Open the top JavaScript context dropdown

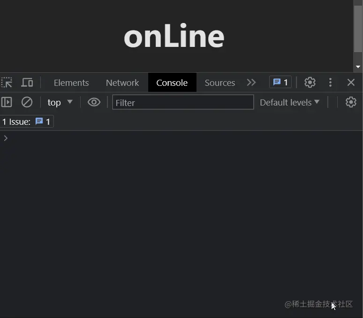60,102
